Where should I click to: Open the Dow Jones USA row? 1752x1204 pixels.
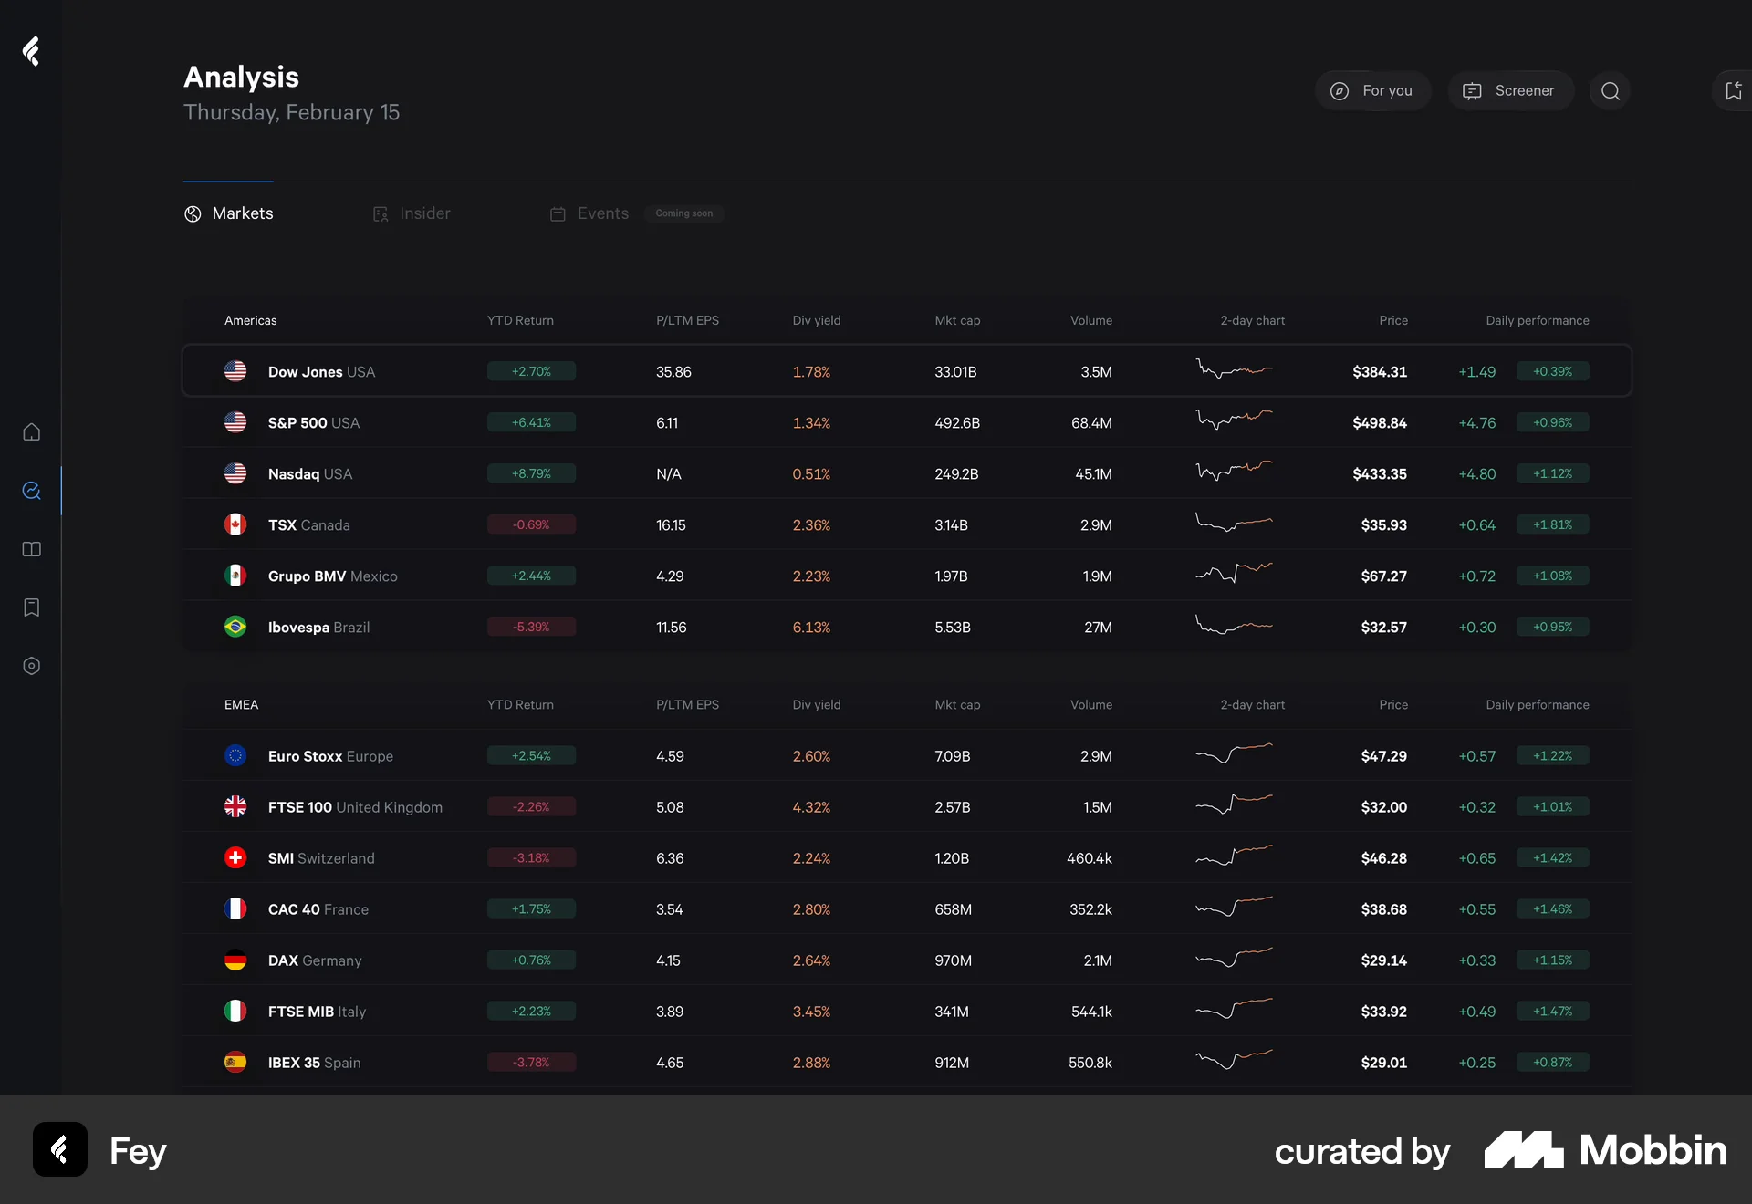907,371
